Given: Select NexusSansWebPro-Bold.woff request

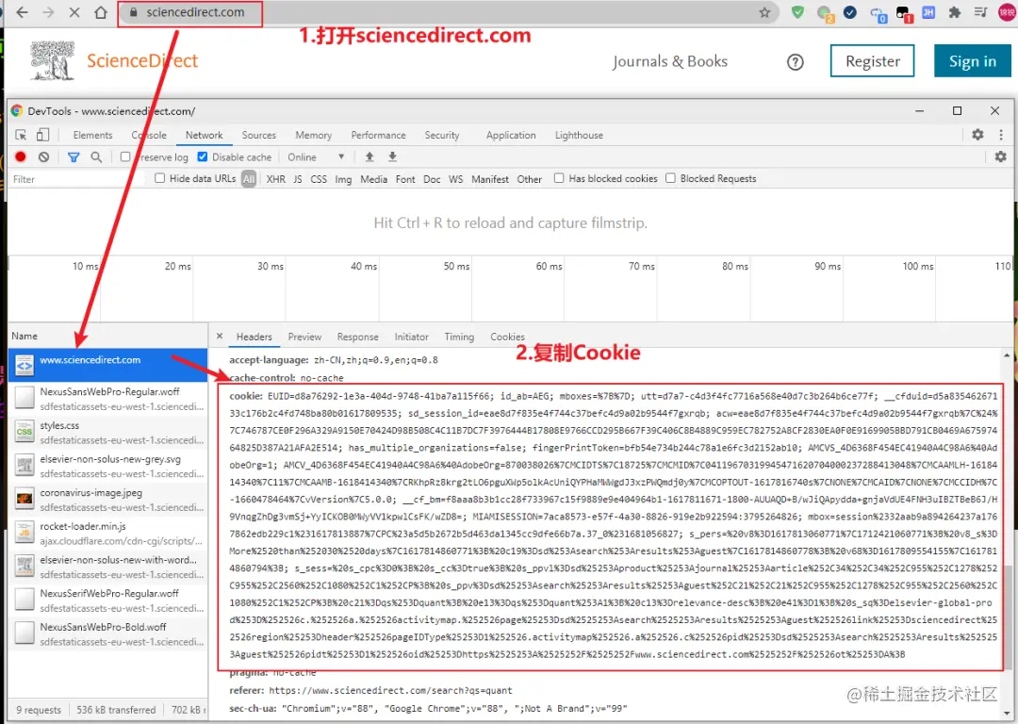Looking at the screenshot, I should click(x=107, y=633).
